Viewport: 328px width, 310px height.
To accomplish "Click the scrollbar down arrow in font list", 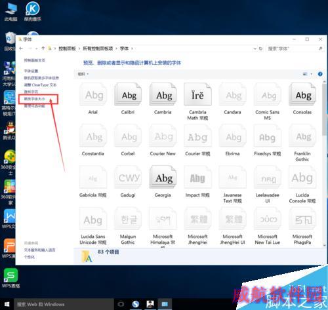I will (325, 245).
